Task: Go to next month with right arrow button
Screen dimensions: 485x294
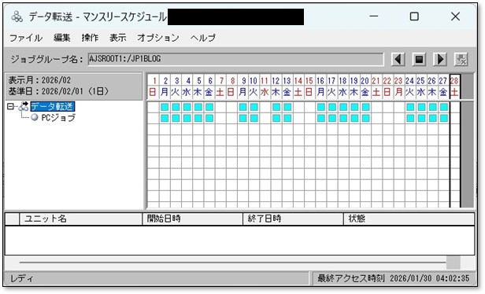Action: [440, 59]
